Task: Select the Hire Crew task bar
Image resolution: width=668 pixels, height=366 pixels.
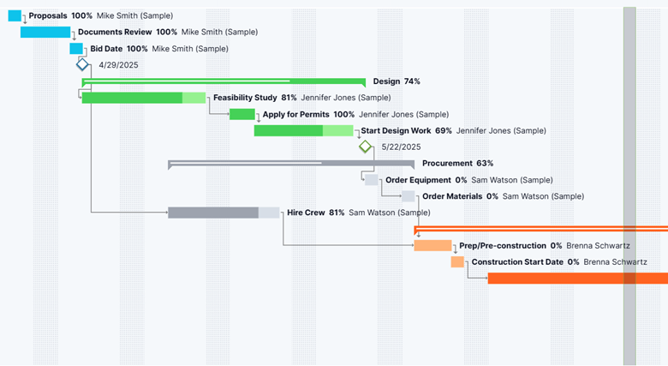Action: coord(223,213)
